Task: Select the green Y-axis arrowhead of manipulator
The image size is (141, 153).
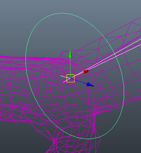Action: (x=70, y=53)
